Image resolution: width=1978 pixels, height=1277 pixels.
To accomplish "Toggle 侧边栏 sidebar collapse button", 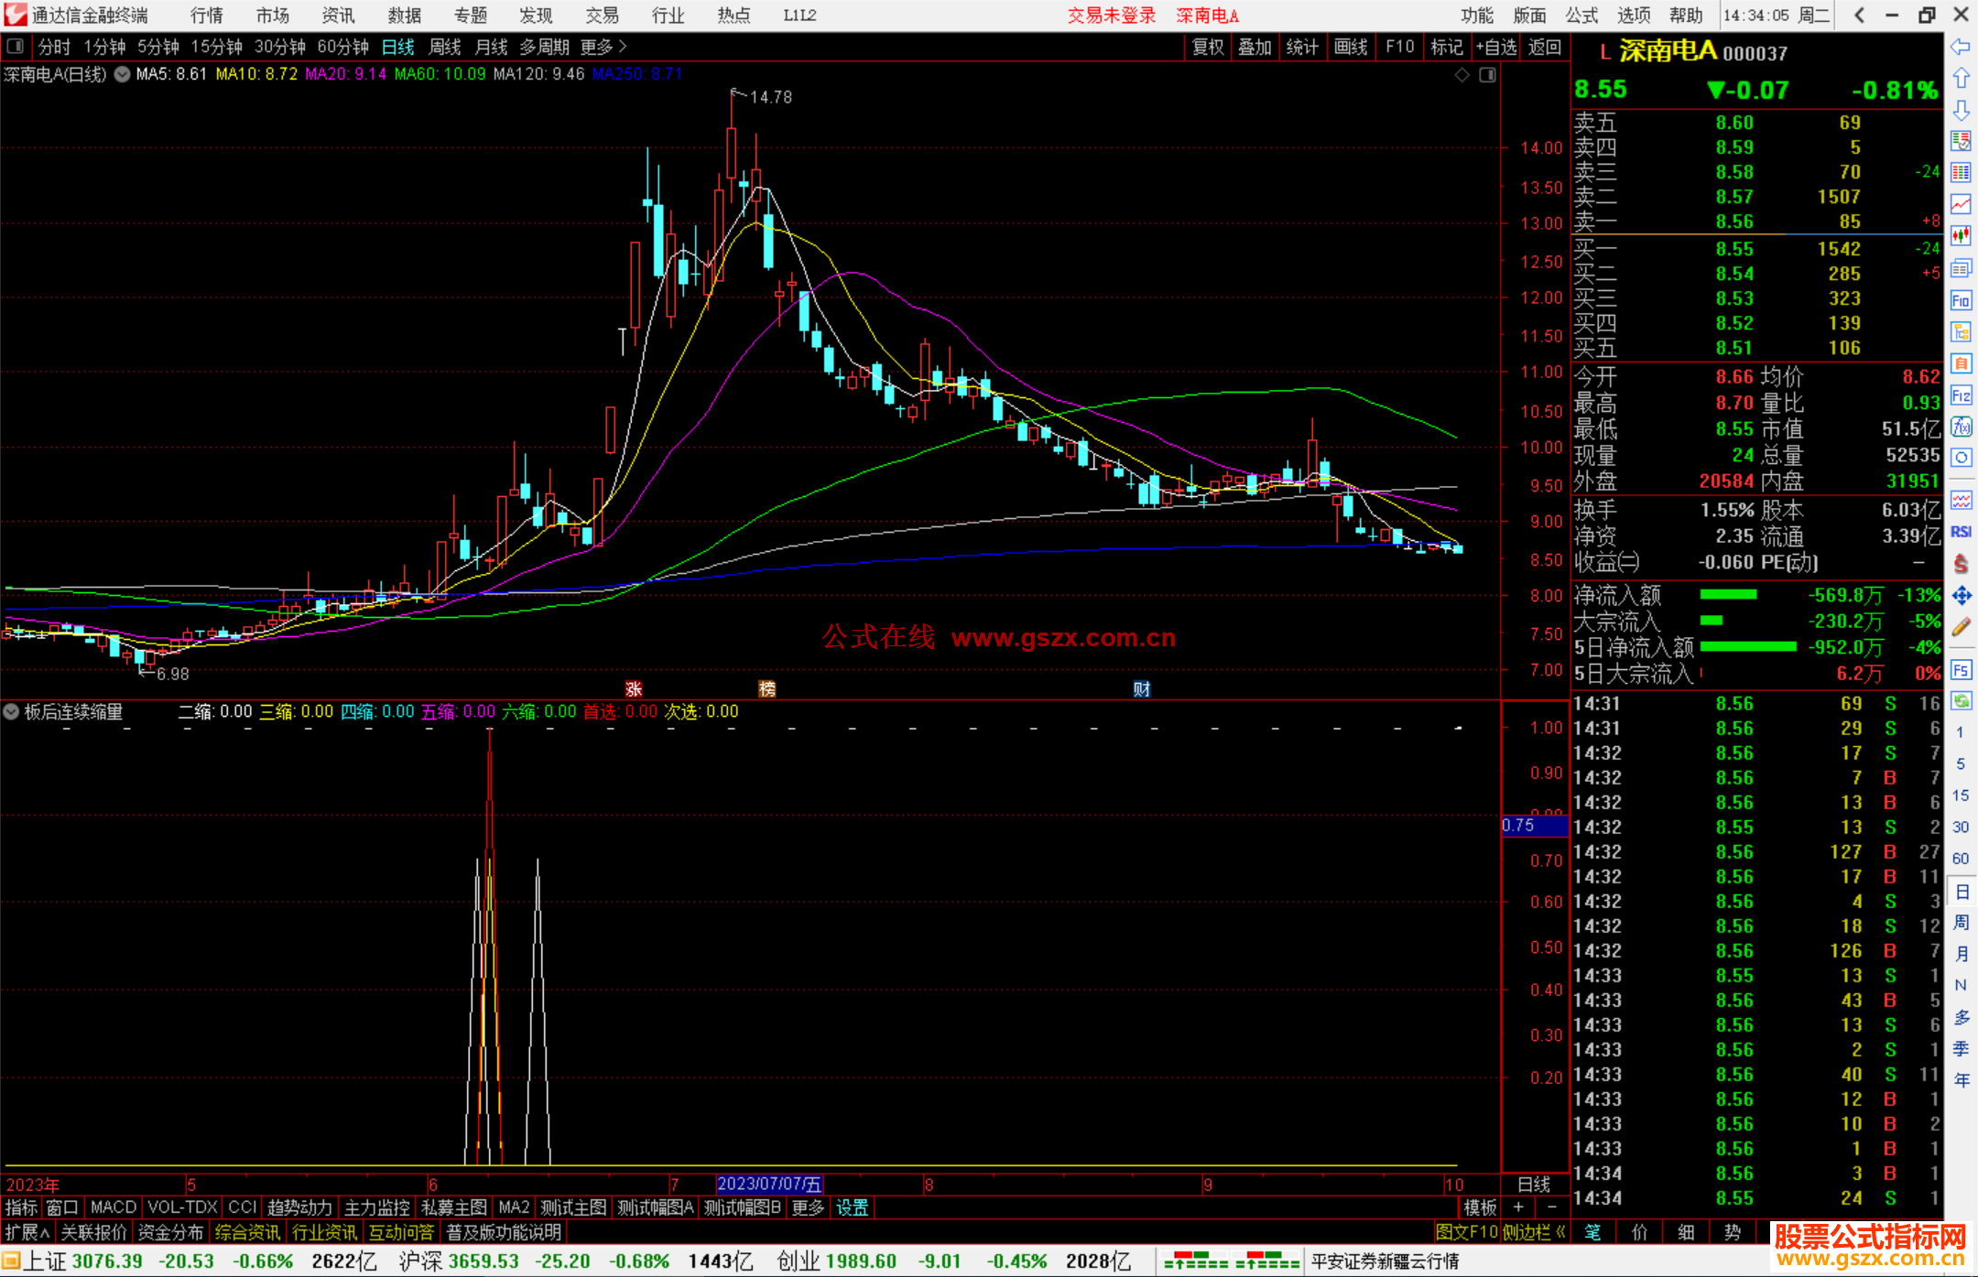I will 1534,1232.
